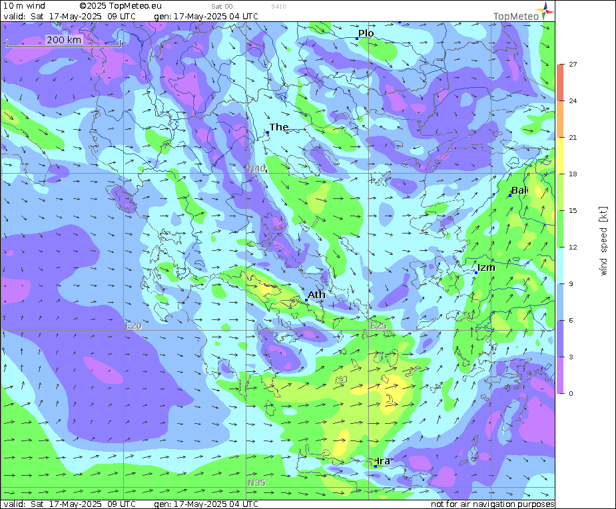Viewport: 616px width, 509px height.
Task: Click the top 'gen: 17-May-2025 04 UTC' text
Action: pyautogui.click(x=206, y=17)
